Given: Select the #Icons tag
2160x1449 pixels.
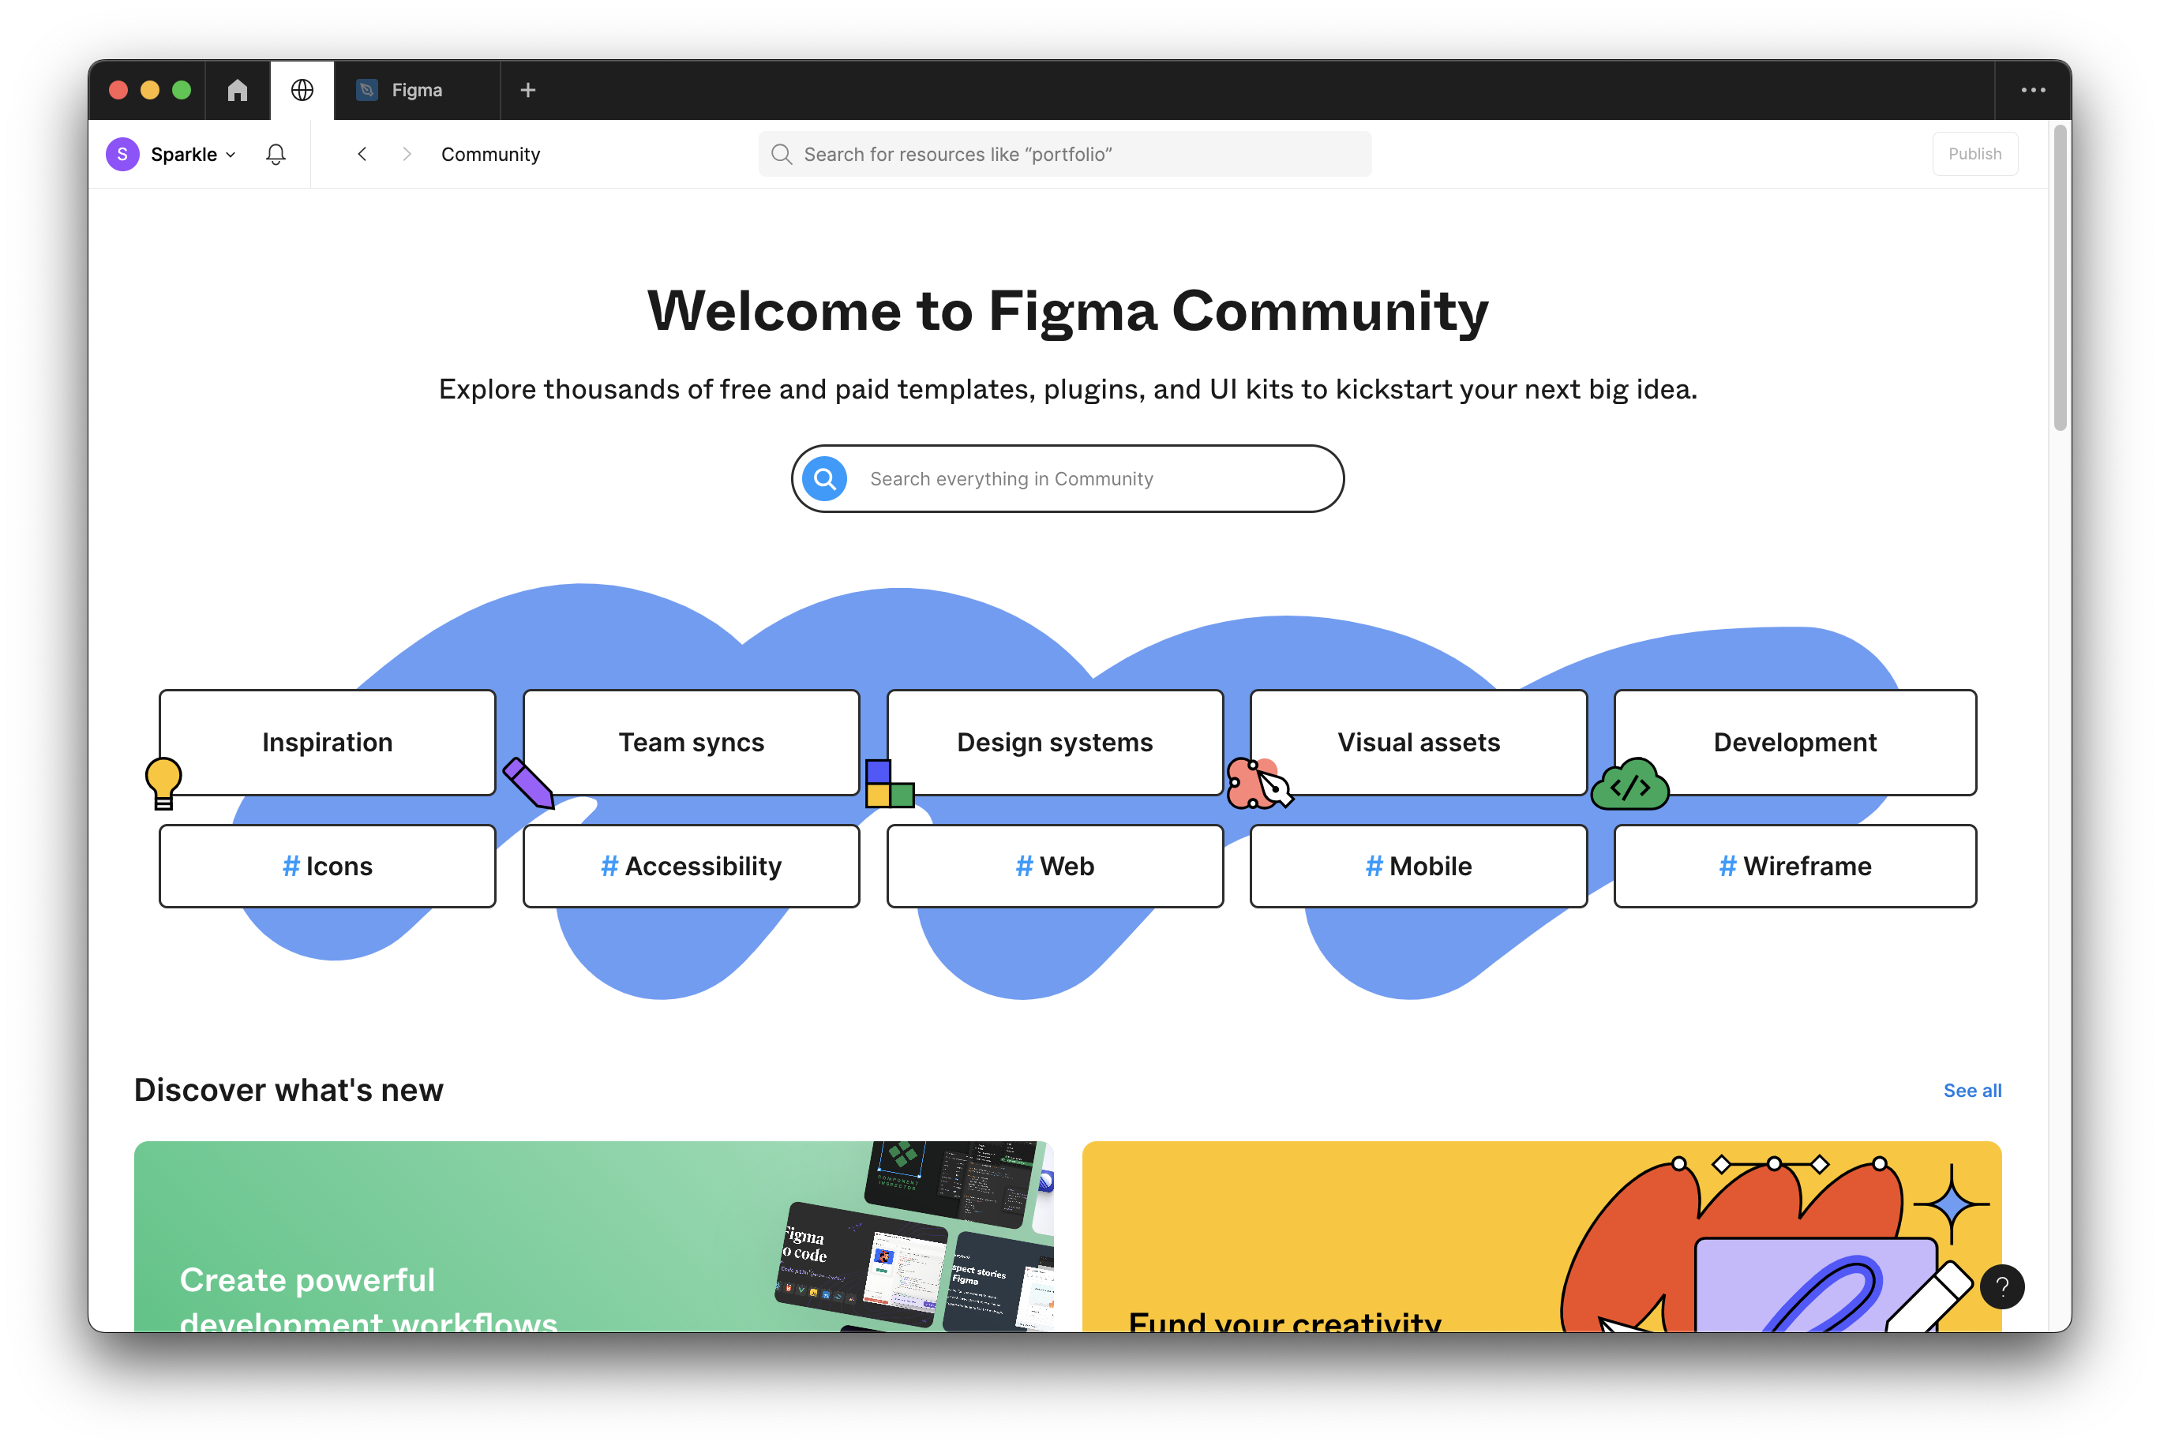Looking at the screenshot, I should click(327, 866).
